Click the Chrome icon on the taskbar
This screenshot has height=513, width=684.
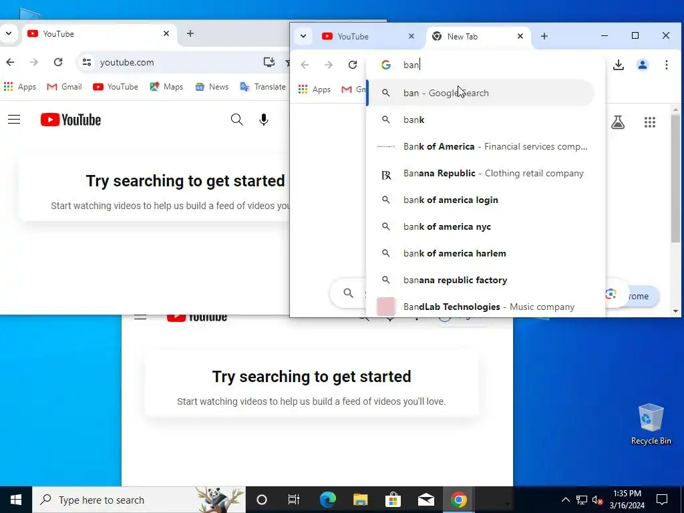458,500
